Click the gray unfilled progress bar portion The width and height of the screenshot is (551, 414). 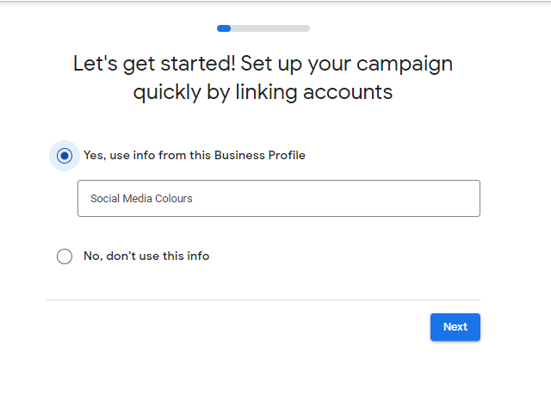coord(270,28)
